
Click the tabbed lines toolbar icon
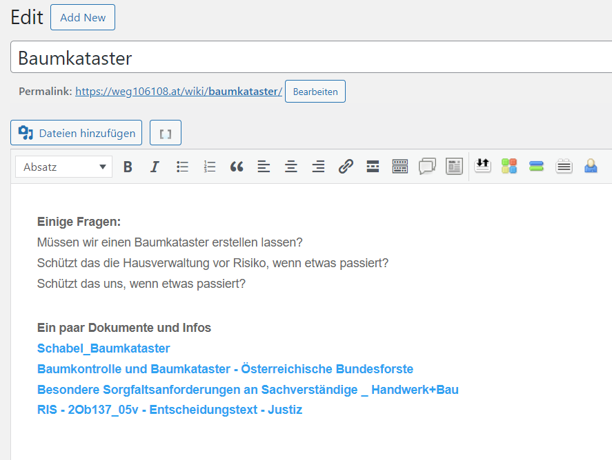click(564, 167)
